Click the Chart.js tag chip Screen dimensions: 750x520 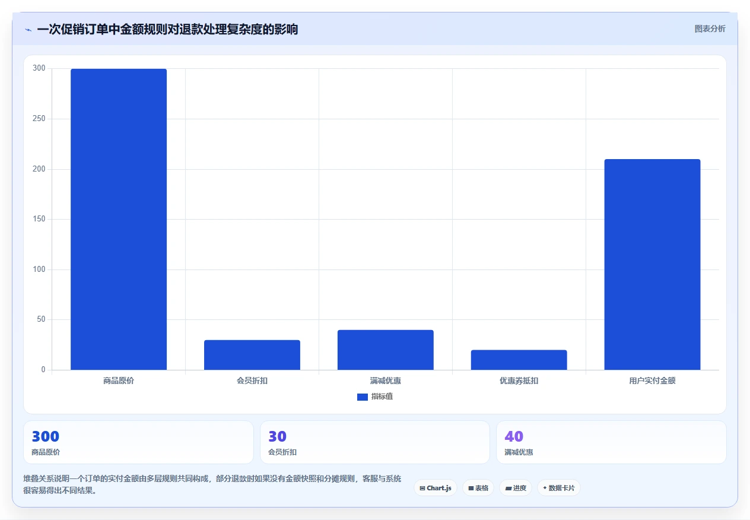pyautogui.click(x=436, y=488)
